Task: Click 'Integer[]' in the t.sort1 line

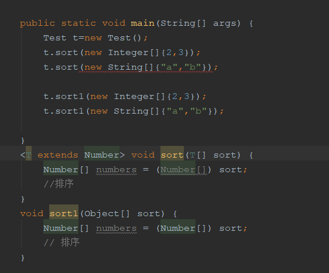Action: click(x=139, y=97)
